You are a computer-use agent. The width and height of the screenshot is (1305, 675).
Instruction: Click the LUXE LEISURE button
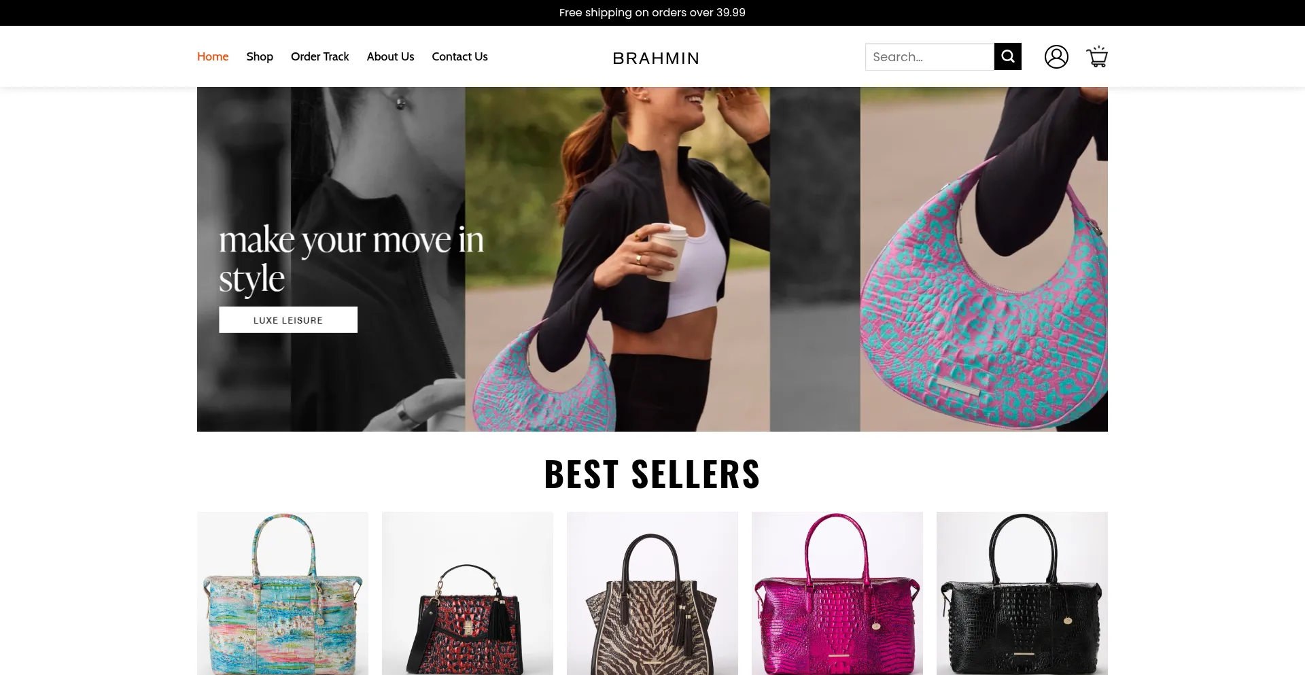(288, 319)
